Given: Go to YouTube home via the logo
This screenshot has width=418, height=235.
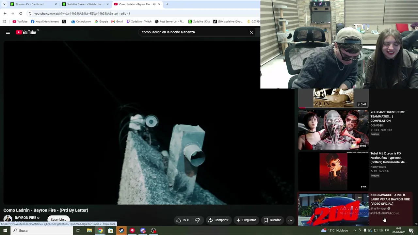Looking at the screenshot, I should pyautogui.click(x=26, y=32).
